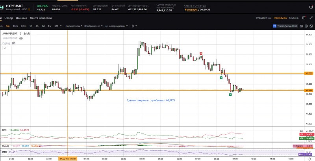This screenshot has height=161, width=315.
Task: Select the 1w timeframe
Action: point(50,26)
